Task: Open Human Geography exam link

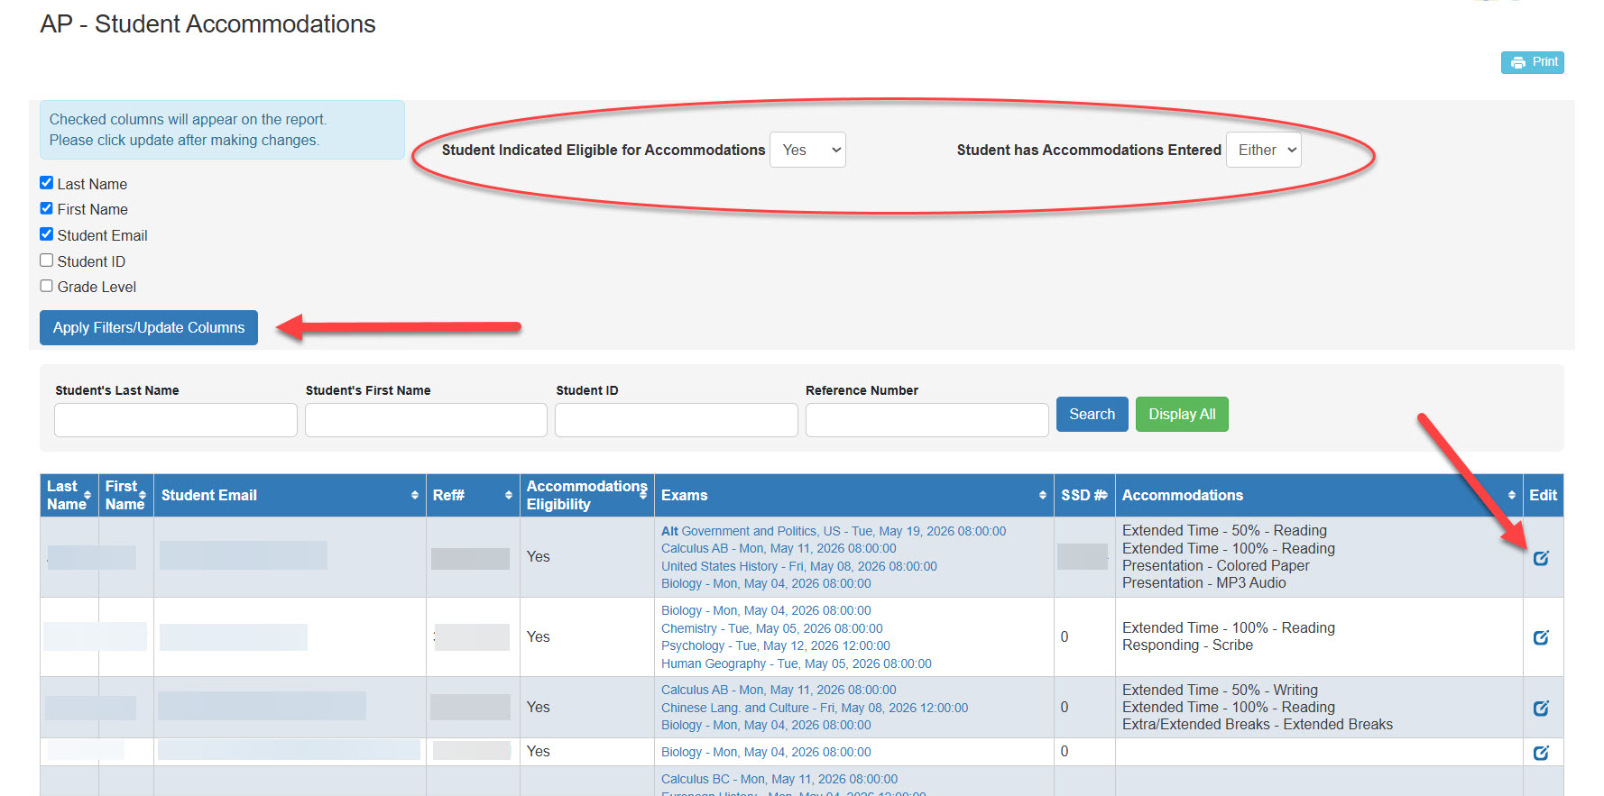Action: (797, 663)
